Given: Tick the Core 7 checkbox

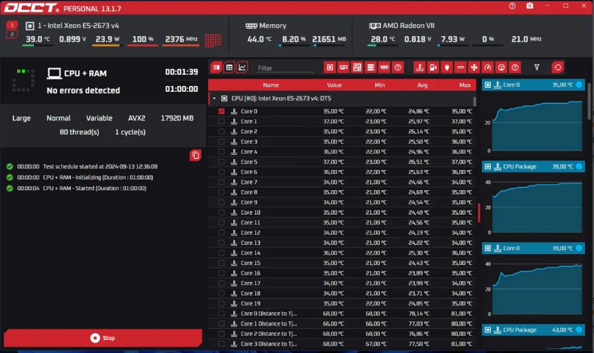Looking at the screenshot, I should pyautogui.click(x=222, y=182).
